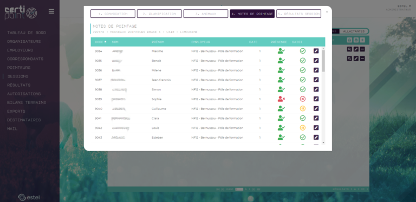Select the 4. Notes de pointage tab
The height and width of the screenshot is (202, 416).
pos(252,14)
